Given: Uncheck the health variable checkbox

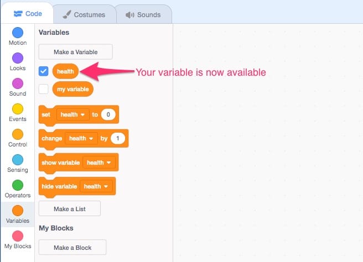Looking at the screenshot, I should 44,71.
